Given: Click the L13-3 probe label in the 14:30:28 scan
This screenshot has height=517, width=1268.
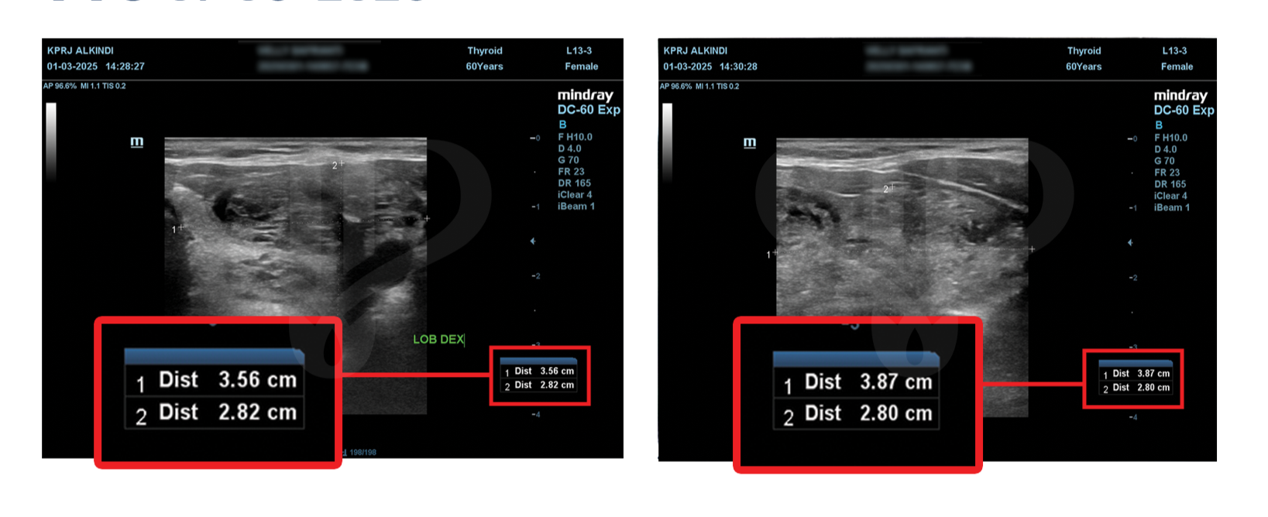Looking at the screenshot, I should click(1174, 50).
